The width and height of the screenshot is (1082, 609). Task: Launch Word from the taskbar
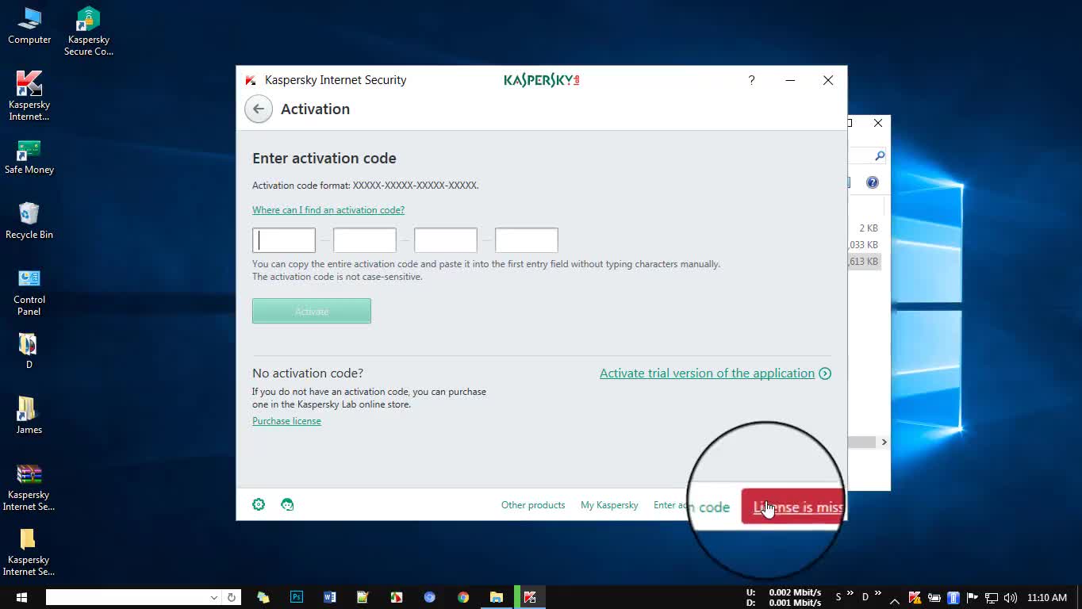click(330, 597)
